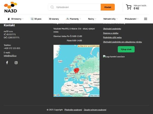Expand the 3D tiskárny dropdown arrow

23,19
